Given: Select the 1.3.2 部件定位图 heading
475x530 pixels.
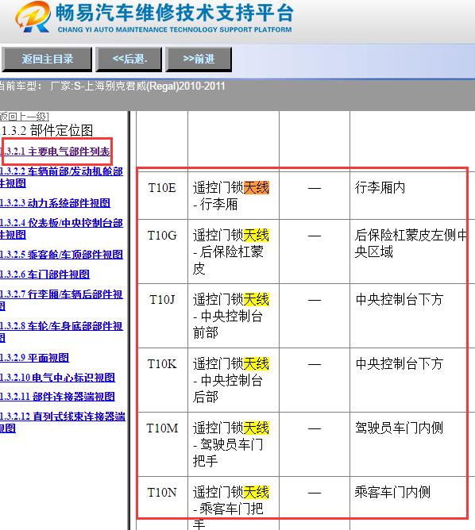Looking at the screenshot, I should pos(47,130).
